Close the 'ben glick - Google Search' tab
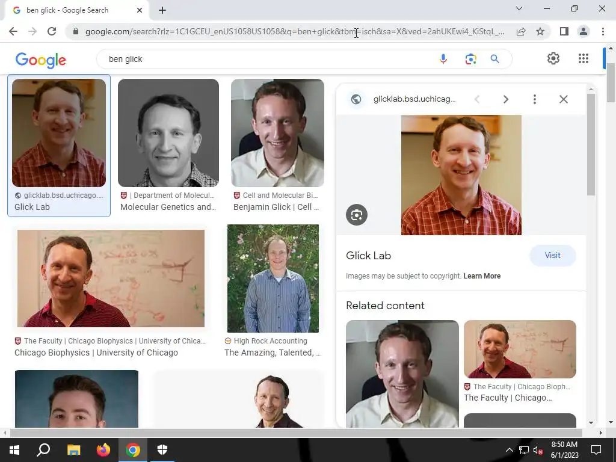The width and height of the screenshot is (616, 462). 140,10
